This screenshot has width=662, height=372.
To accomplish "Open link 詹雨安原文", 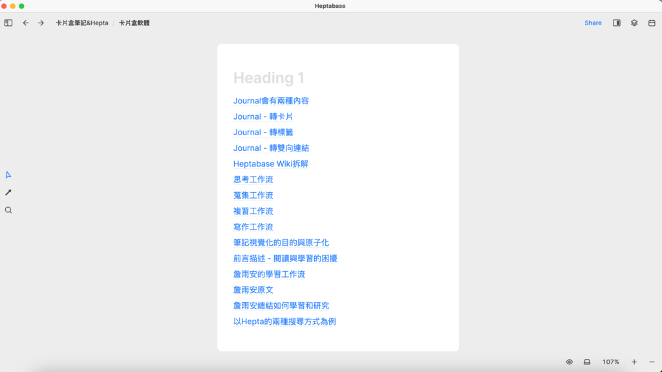I will [x=253, y=290].
